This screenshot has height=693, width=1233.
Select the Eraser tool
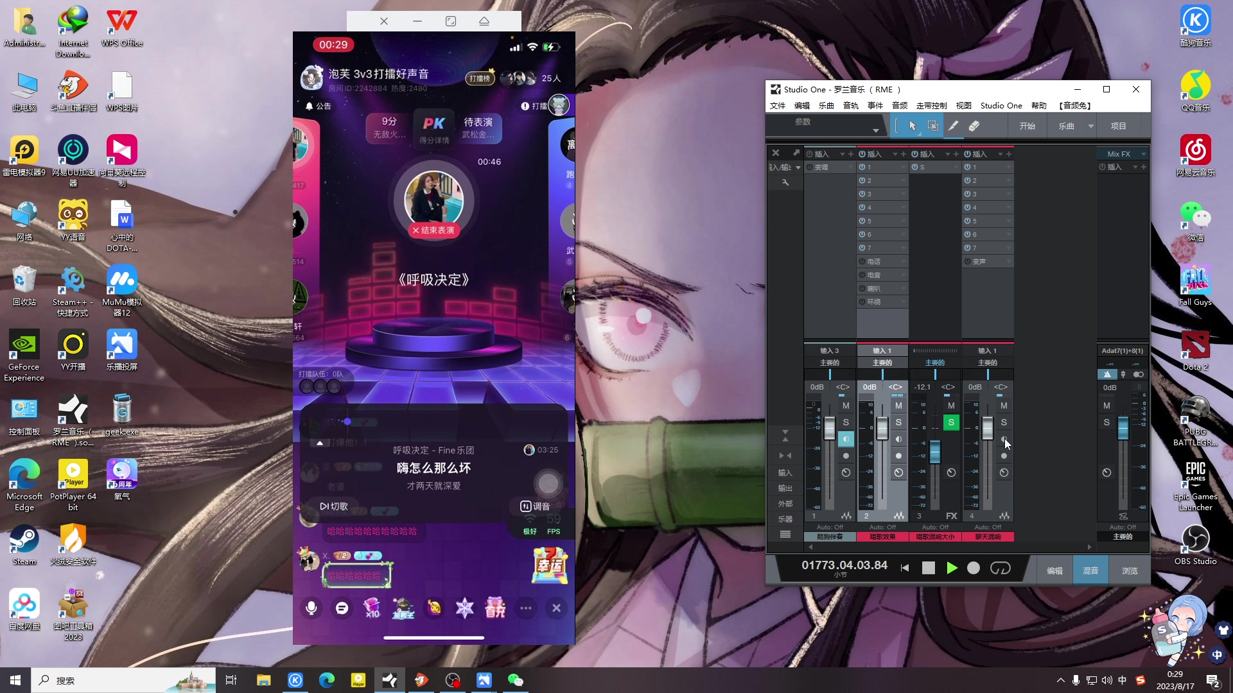974,126
